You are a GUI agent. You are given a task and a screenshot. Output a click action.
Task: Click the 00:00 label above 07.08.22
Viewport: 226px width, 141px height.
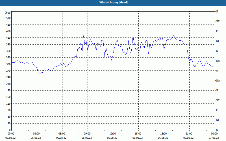(x=215, y=134)
